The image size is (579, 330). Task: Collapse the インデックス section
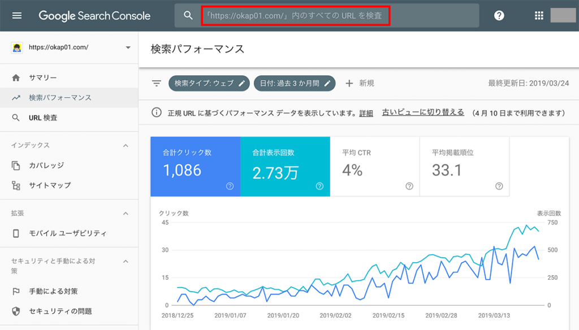click(126, 145)
